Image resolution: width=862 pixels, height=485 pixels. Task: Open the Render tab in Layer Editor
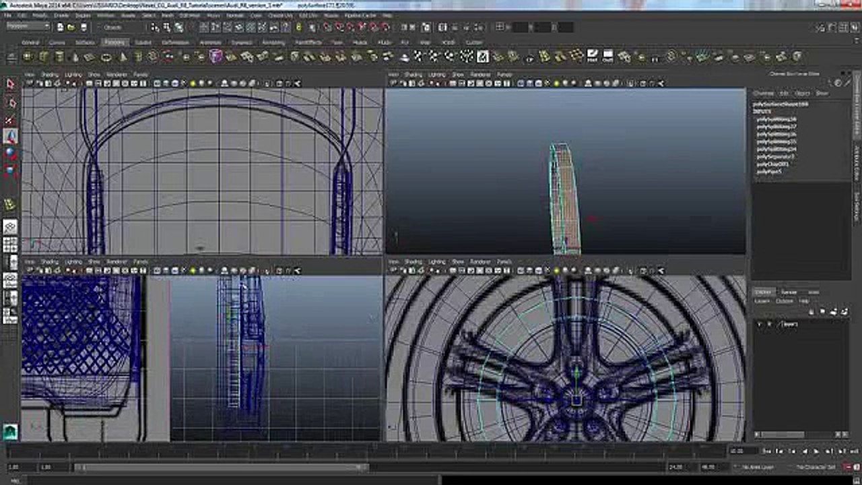tap(789, 292)
